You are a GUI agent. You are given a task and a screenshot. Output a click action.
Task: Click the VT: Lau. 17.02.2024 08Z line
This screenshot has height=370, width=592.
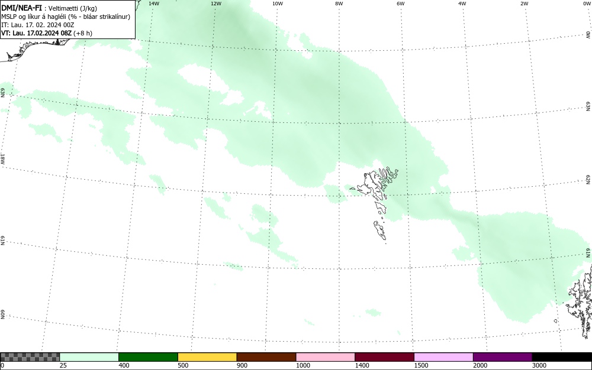coord(46,33)
